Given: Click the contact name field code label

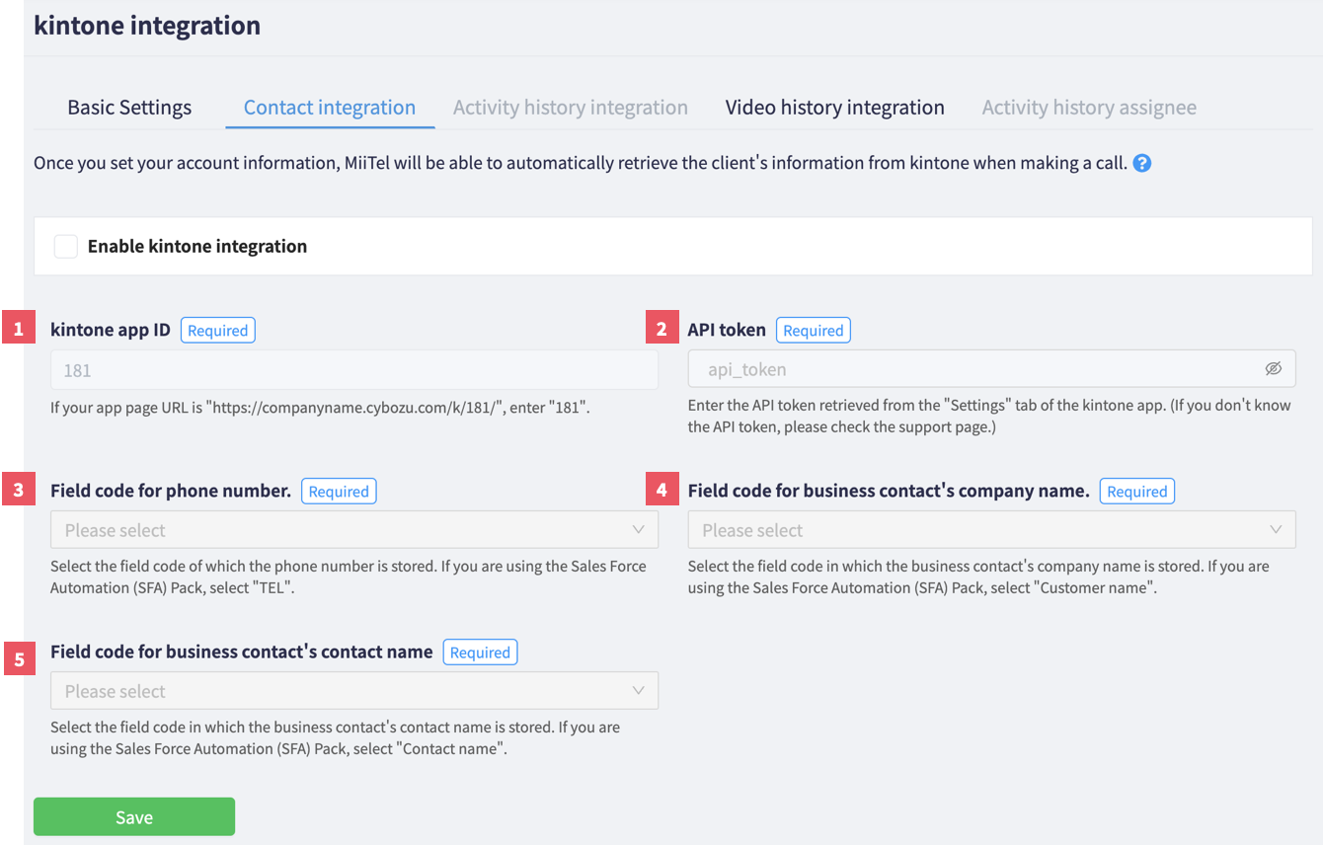Looking at the screenshot, I should click(242, 653).
